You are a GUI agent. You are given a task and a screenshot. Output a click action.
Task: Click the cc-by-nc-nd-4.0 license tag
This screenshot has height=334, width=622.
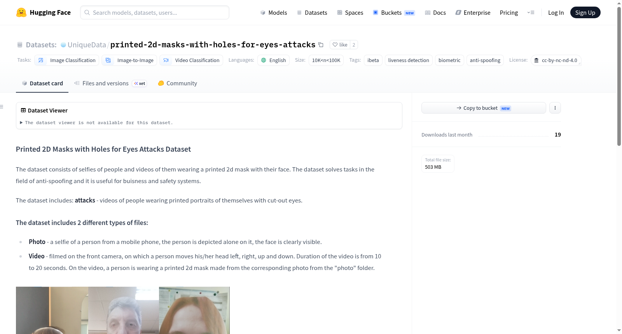coord(556,60)
